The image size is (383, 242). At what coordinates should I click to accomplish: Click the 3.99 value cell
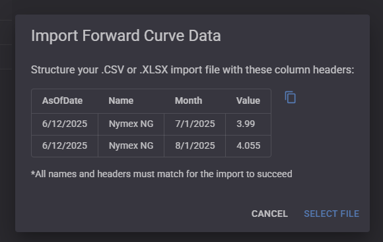(x=248, y=124)
